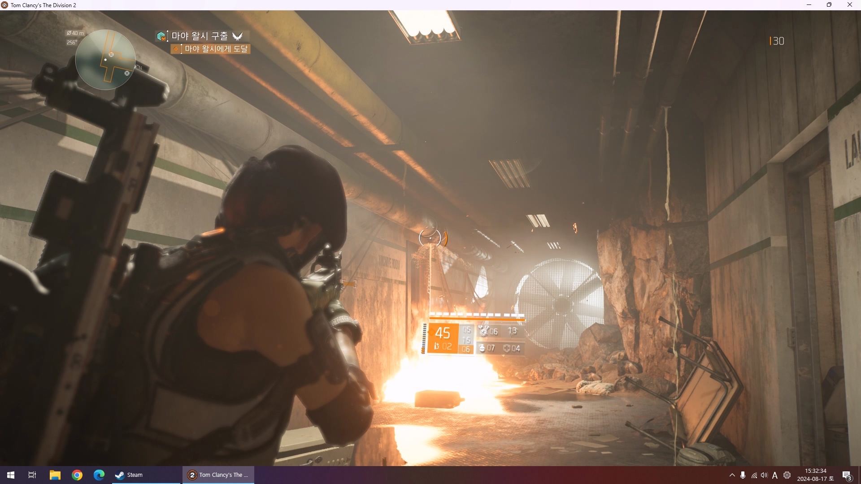This screenshot has height=484, width=861.
Task: Open the Windows Start menu
Action: [x=11, y=475]
